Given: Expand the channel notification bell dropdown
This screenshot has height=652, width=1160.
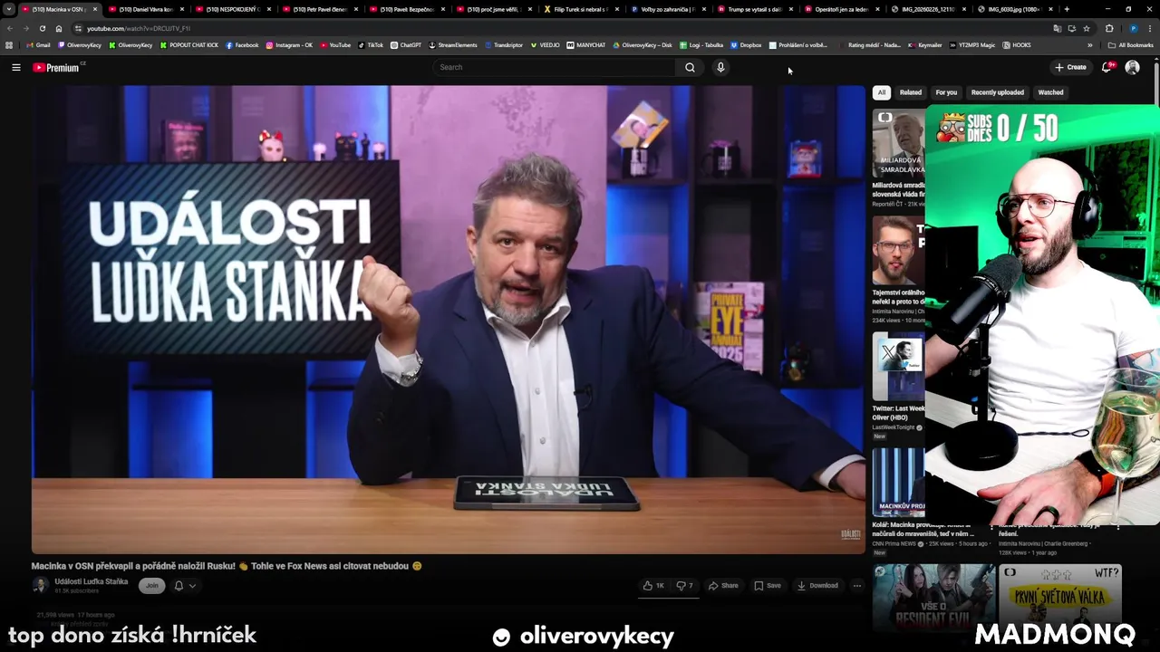Looking at the screenshot, I should pyautogui.click(x=185, y=586).
